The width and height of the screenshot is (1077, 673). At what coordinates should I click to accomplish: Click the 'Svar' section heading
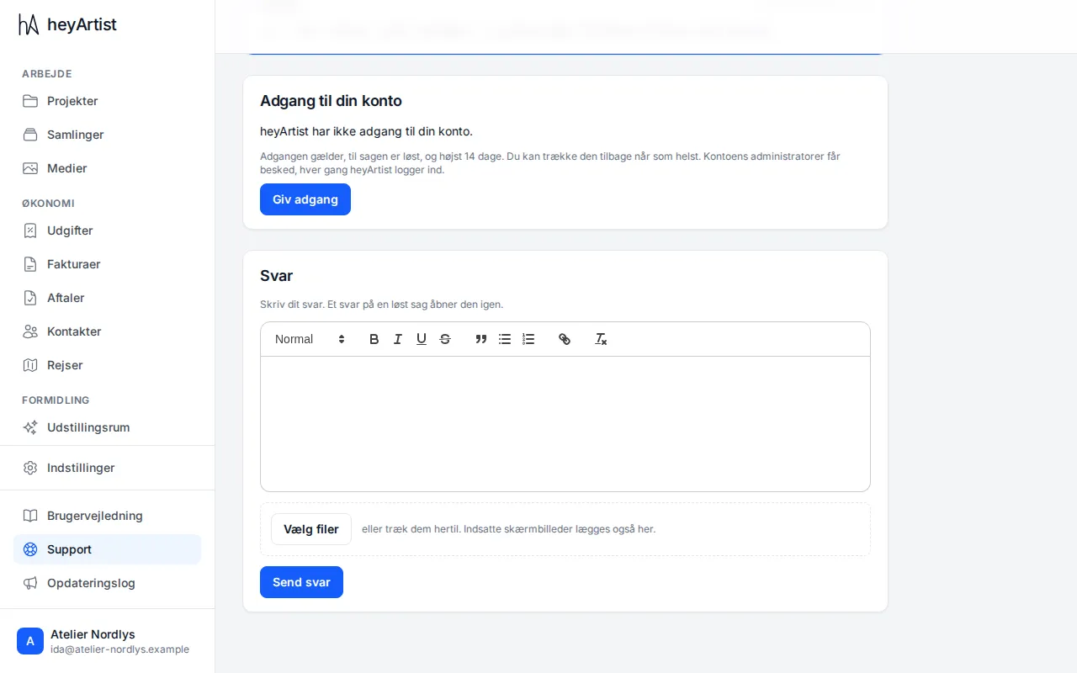point(277,276)
